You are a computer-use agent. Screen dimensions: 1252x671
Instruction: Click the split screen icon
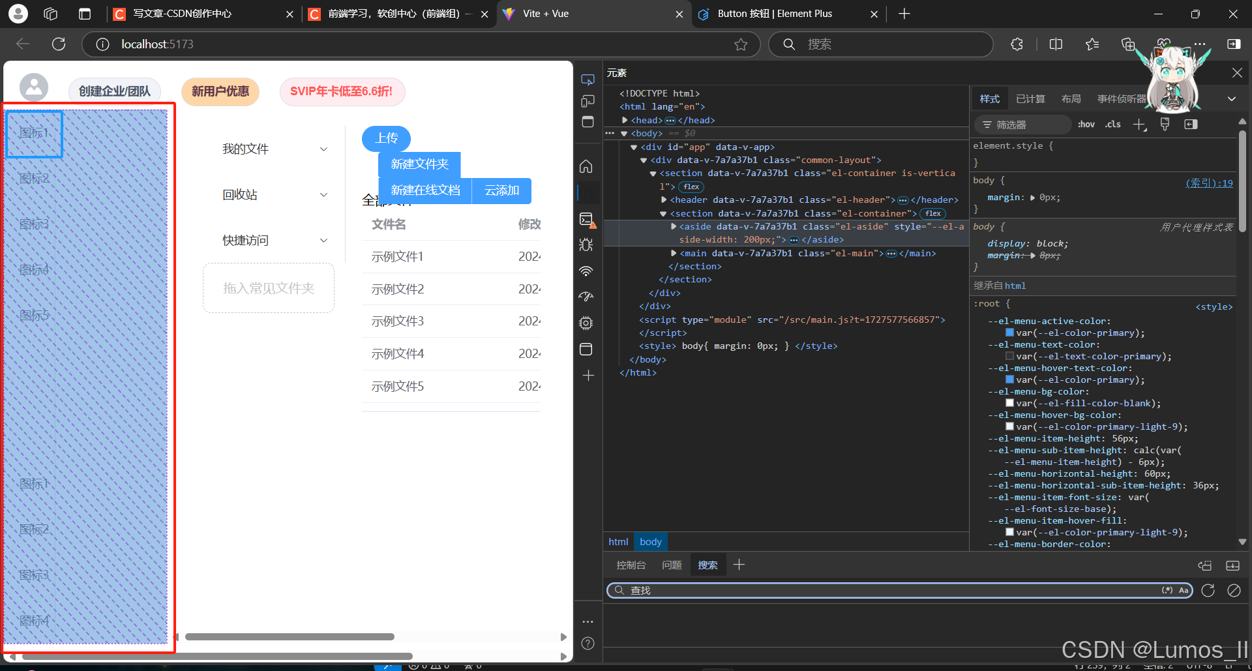coord(1056,44)
